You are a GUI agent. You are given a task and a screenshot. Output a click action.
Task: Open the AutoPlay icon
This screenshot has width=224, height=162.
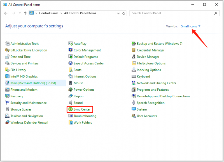(x=71, y=43)
